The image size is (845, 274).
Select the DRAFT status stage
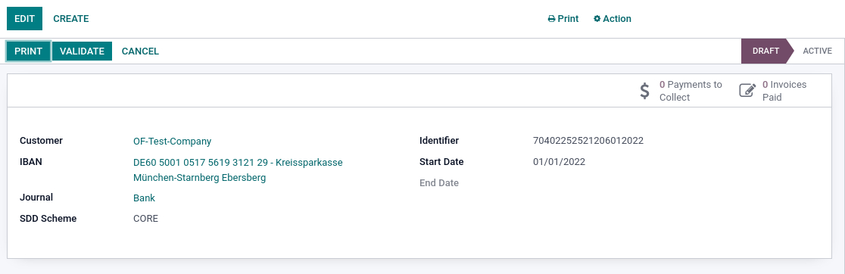coord(765,51)
